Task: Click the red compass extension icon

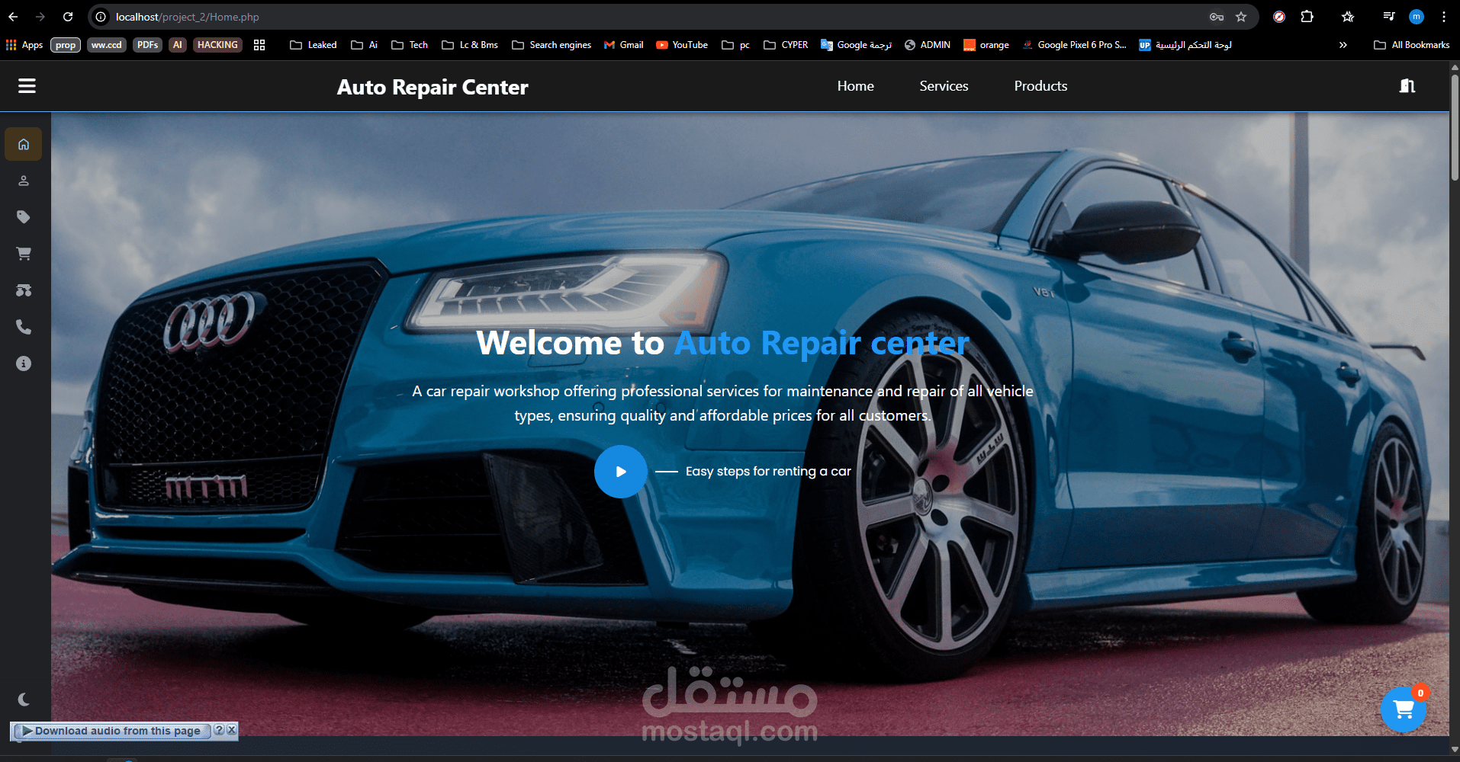Action: point(1279,17)
